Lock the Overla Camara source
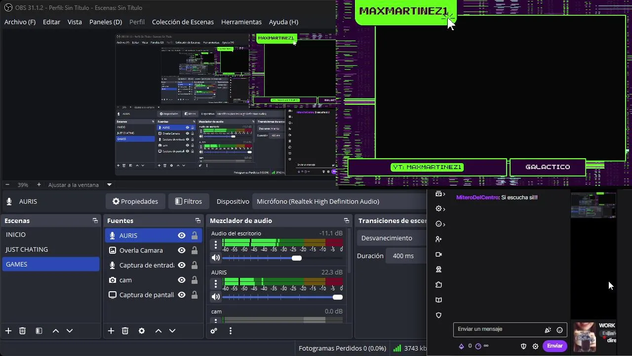This screenshot has height=356, width=632. pyautogui.click(x=195, y=250)
